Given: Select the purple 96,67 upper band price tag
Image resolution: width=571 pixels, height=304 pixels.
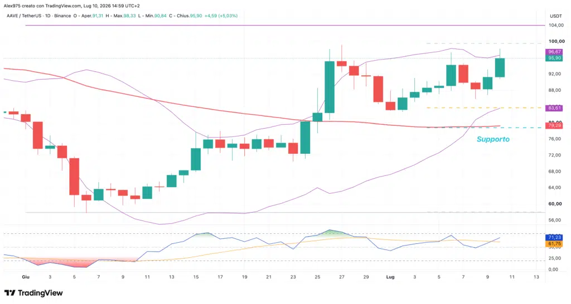Looking at the screenshot, I should (x=555, y=52).
